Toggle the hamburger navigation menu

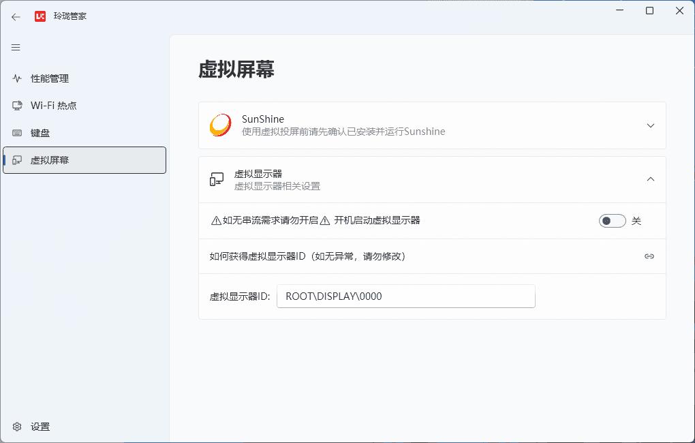[15, 47]
